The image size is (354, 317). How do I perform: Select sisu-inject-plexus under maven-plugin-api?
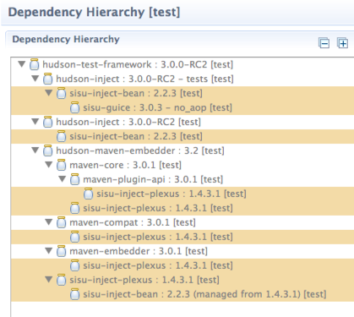[172, 194]
